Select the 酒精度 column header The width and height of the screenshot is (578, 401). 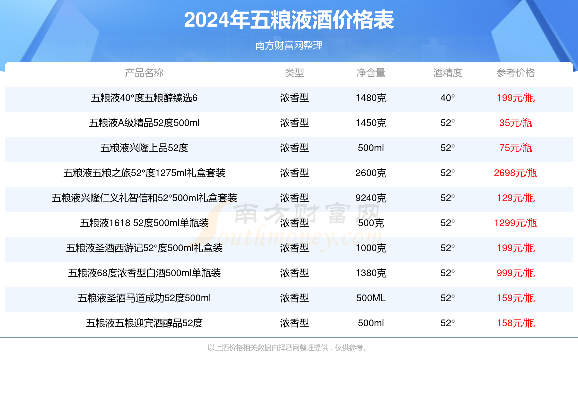448,73
